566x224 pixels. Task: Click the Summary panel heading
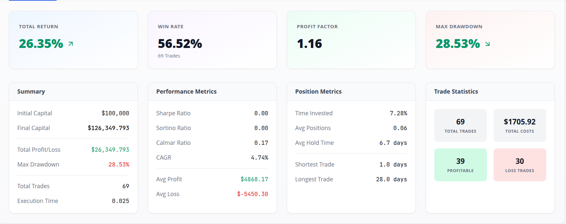click(31, 92)
